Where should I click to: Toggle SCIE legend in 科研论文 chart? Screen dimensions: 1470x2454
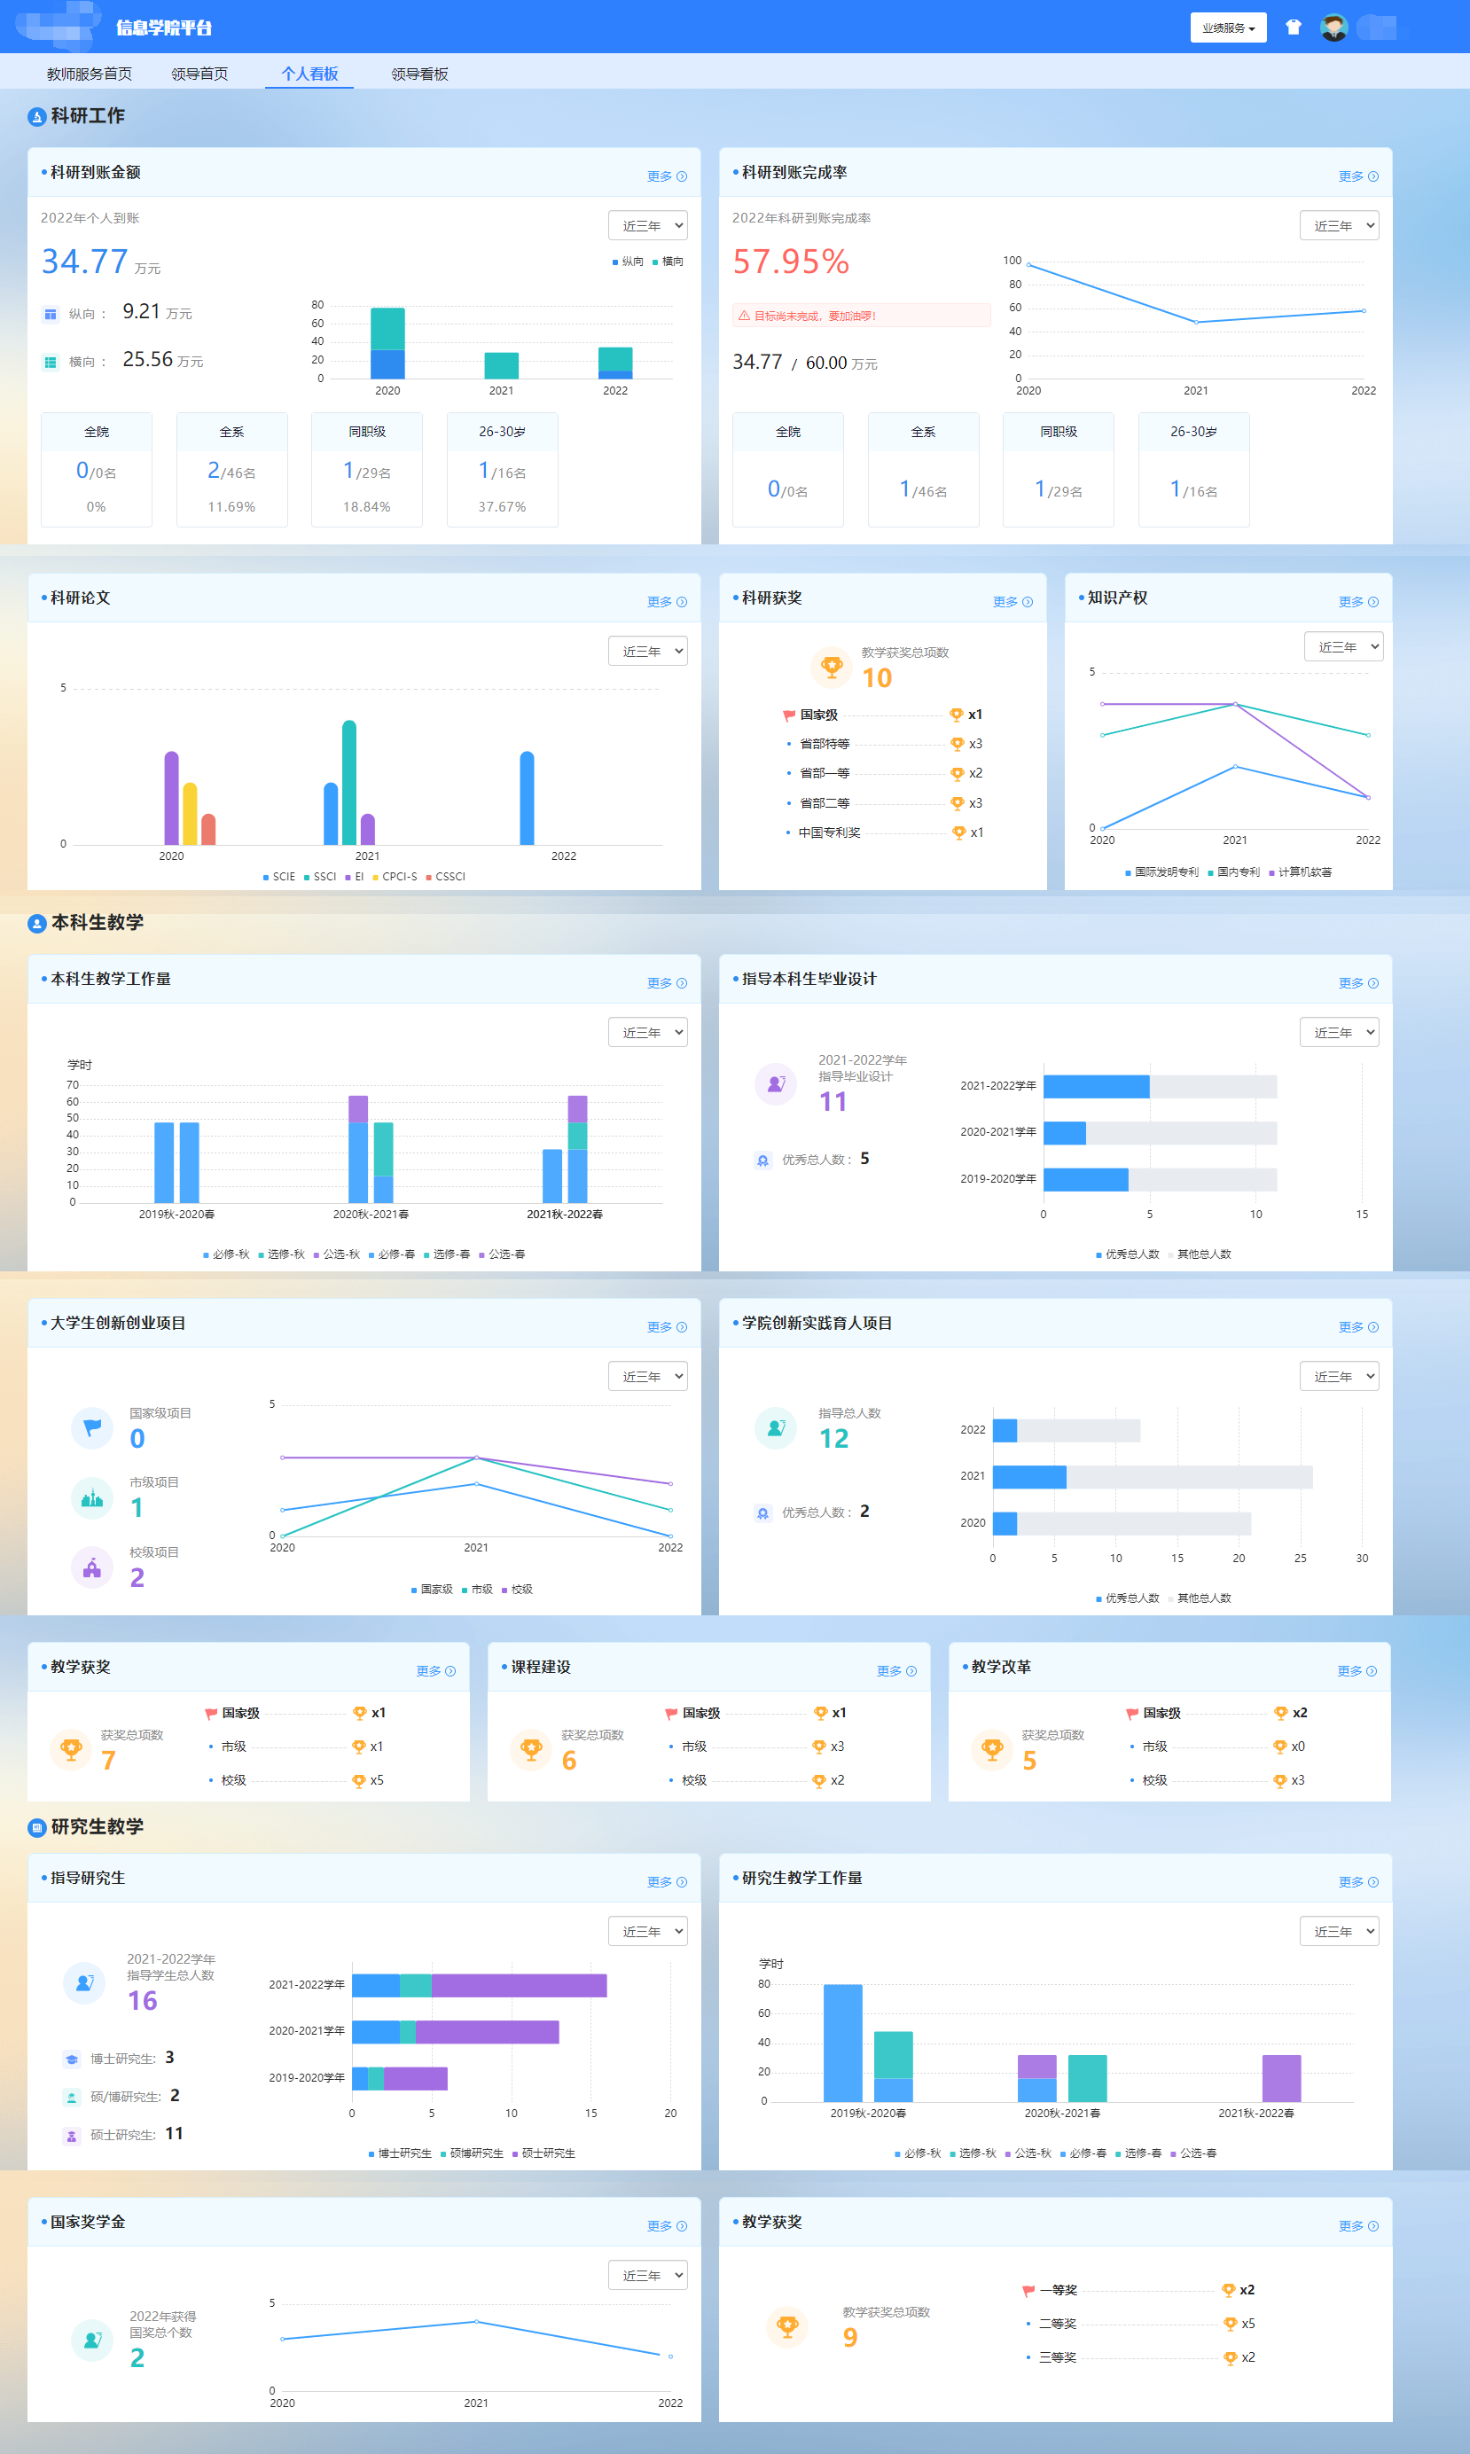(x=278, y=877)
